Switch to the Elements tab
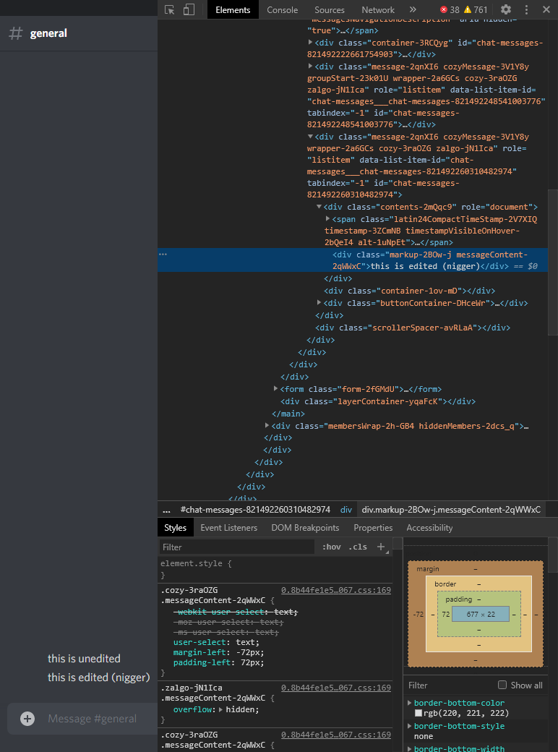The width and height of the screenshot is (558, 752). pos(233,9)
